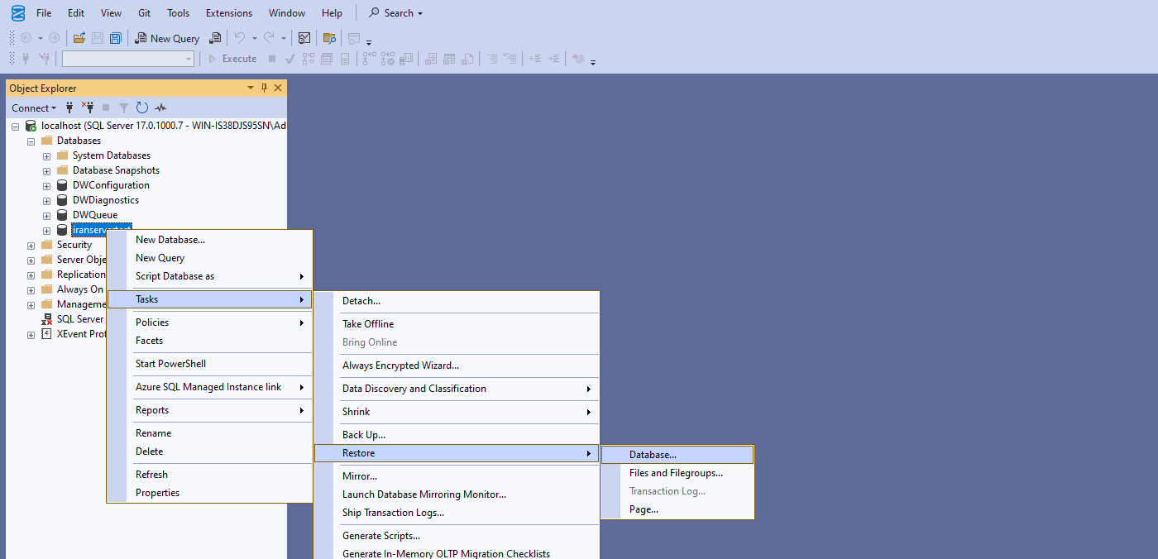Image resolution: width=1158 pixels, height=559 pixels.
Task: Click the Find in Files icon
Action: 329,38
